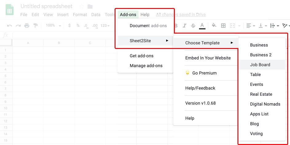Open the zoom 100% dropdown
The height and width of the screenshot is (145, 290).
(x=53, y=26)
